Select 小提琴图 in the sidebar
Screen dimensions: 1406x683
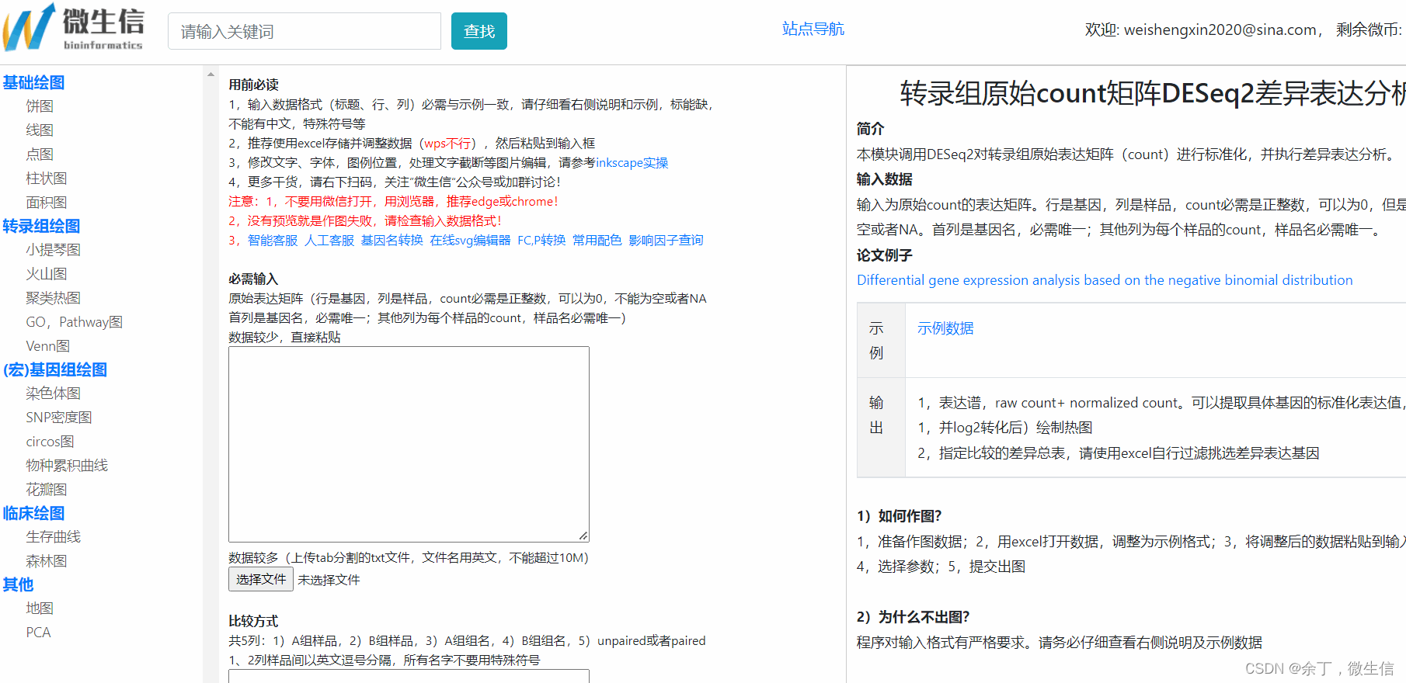pyautogui.click(x=54, y=250)
